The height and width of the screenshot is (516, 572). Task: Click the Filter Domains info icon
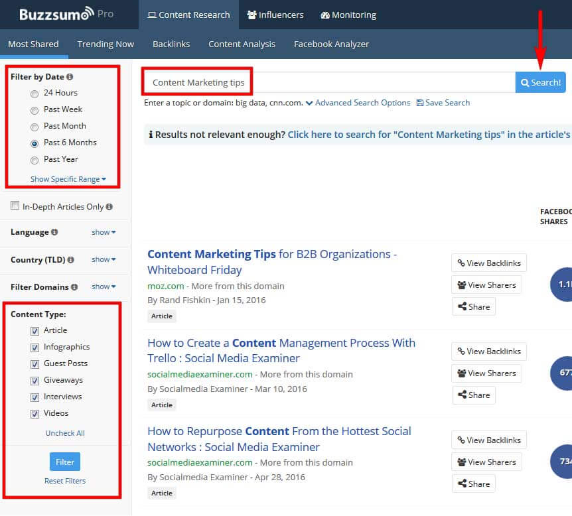coord(74,287)
